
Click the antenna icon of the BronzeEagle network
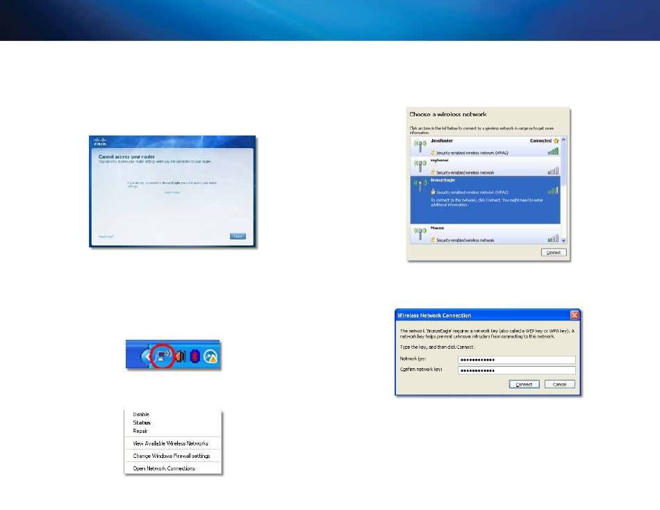point(420,186)
